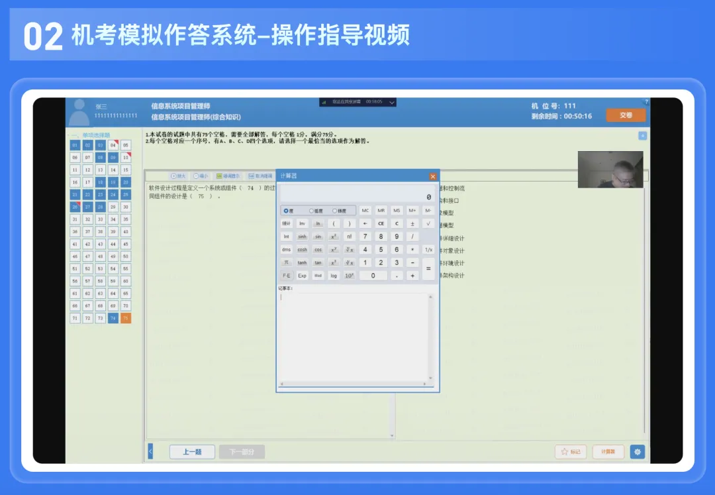Open question 74 in the navigator
The width and height of the screenshot is (715, 495).
113,318
